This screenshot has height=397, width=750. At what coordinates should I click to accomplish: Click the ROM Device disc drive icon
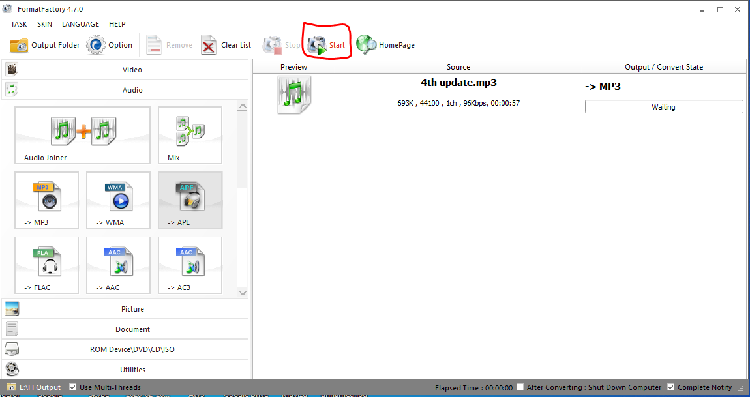click(12, 349)
